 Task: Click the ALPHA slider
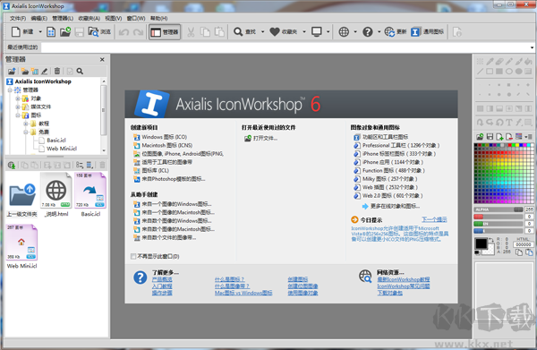point(499,209)
